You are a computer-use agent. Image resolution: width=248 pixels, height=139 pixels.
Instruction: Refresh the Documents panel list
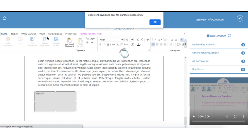[x=229, y=36]
